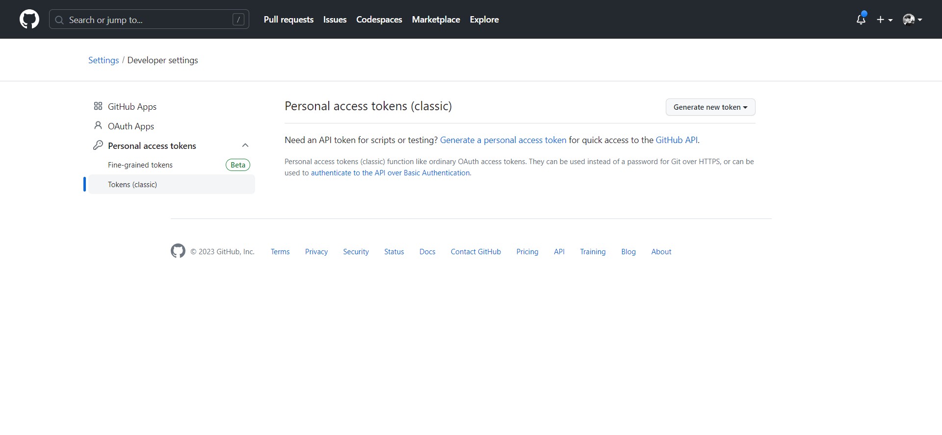Click the footer GitHub logo
942x435 pixels.
click(178, 251)
